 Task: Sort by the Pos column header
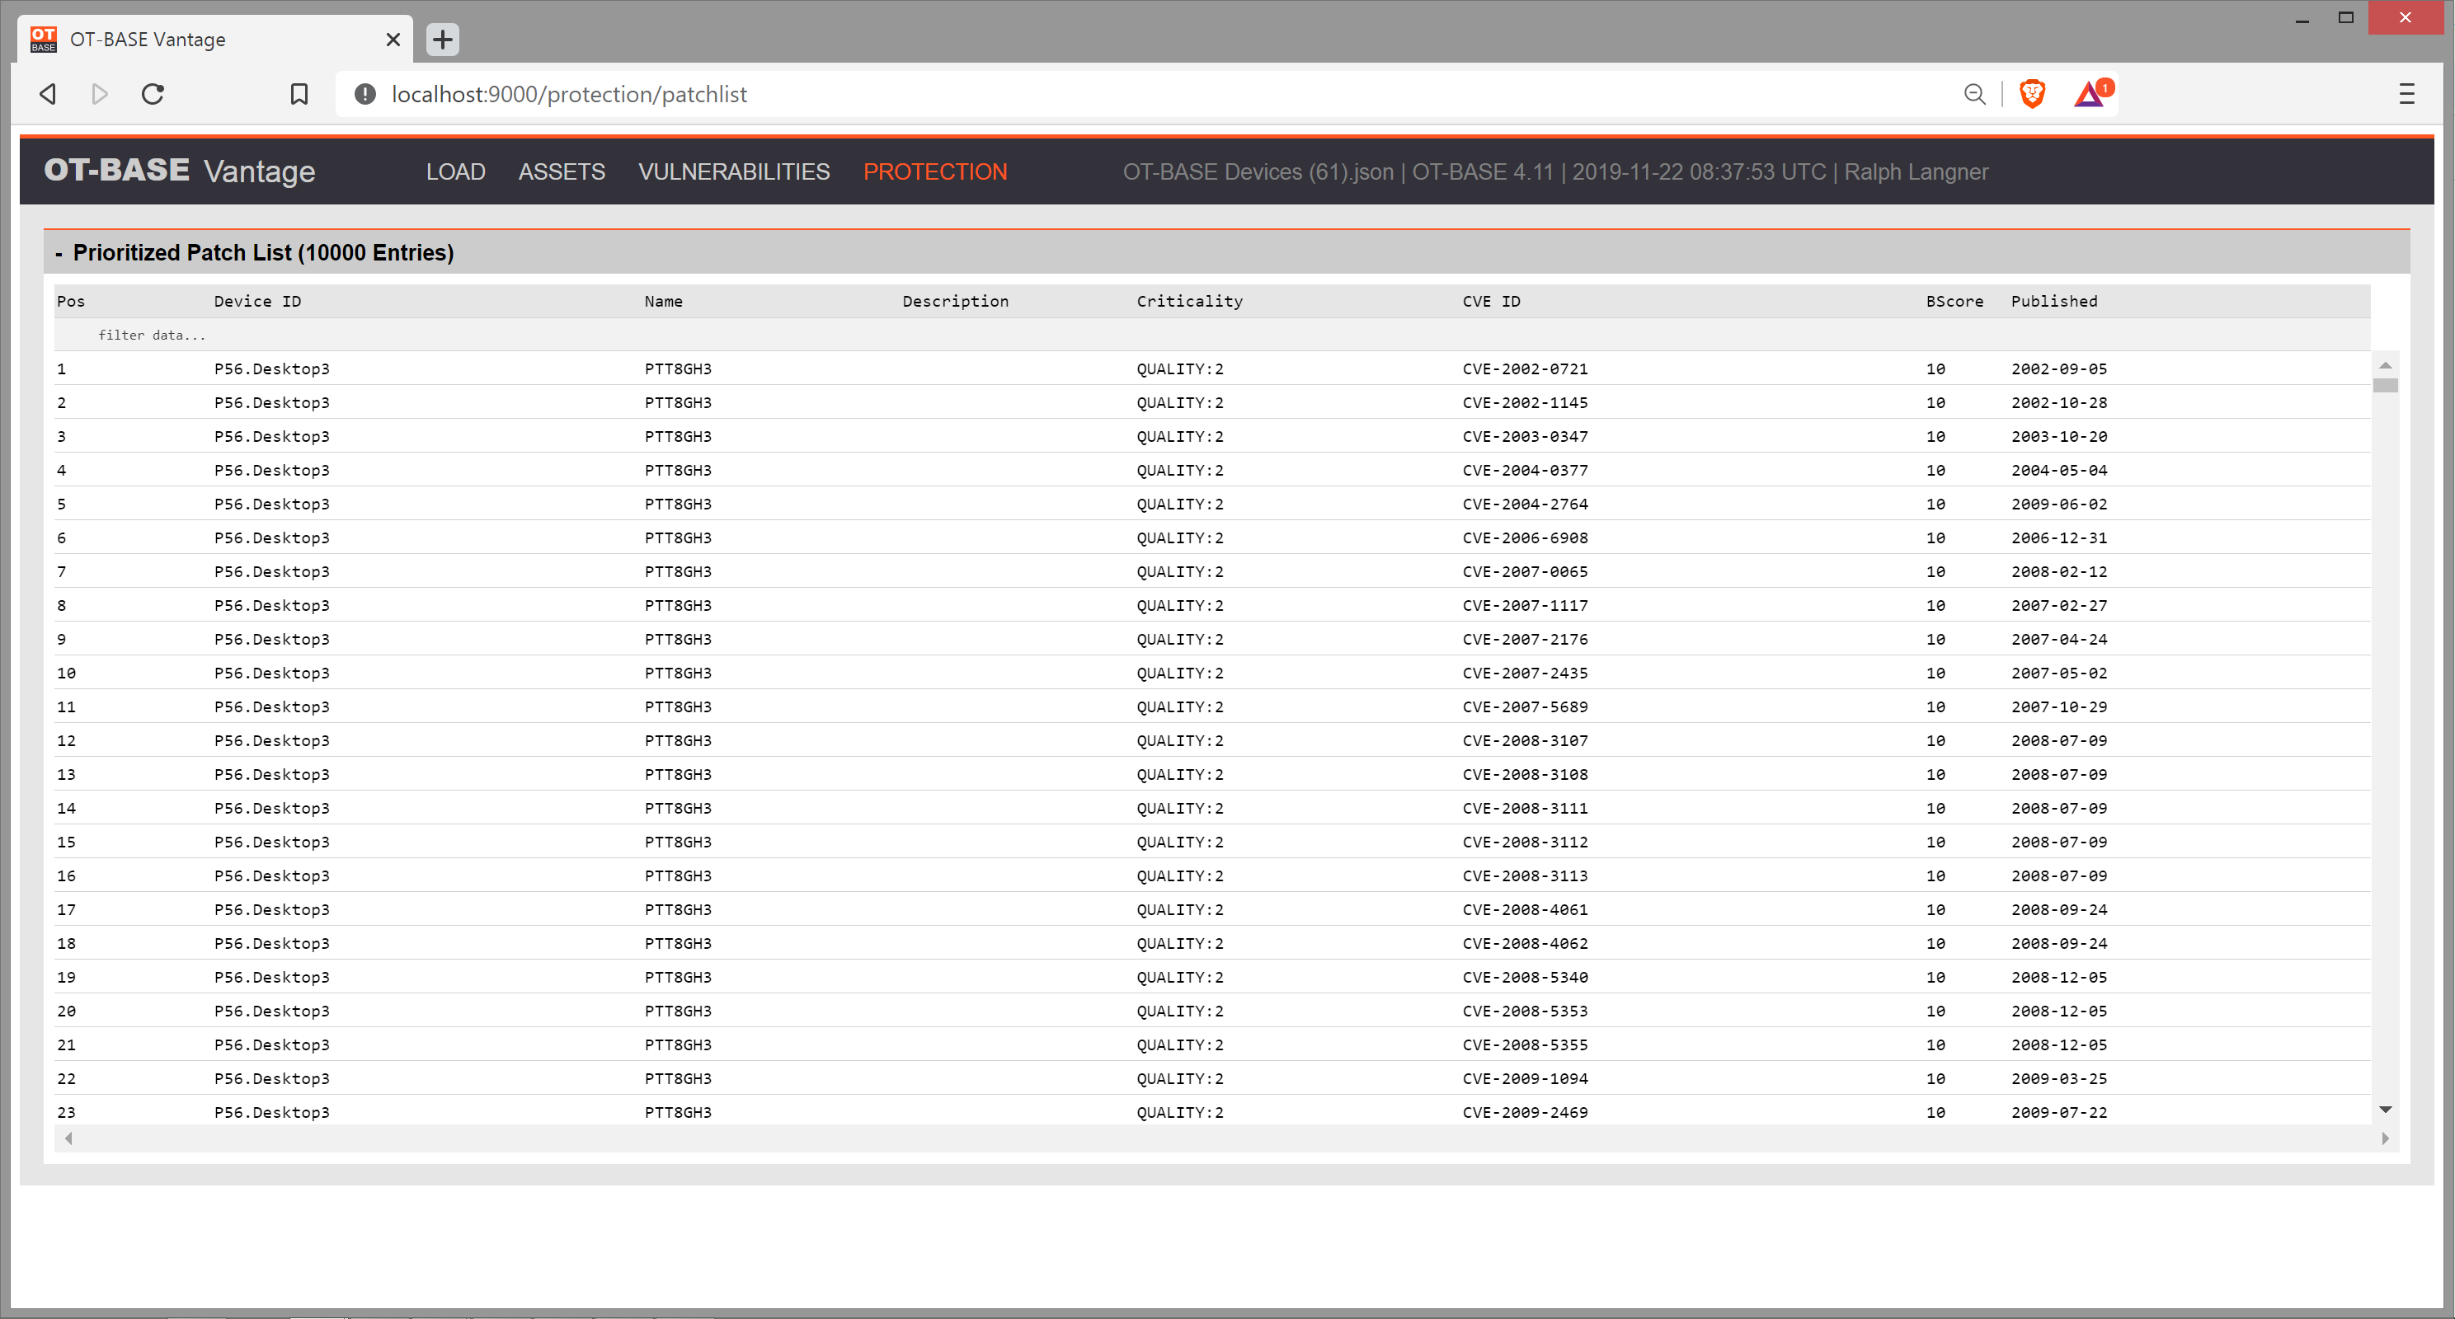click(x=71, y=301)
